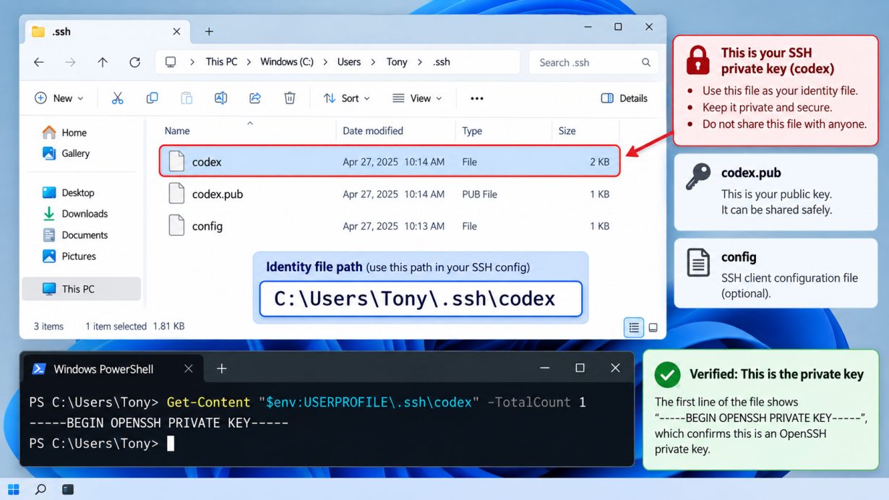889x500 pixels.
Task: Open the See more (three dots) menu
Action: (x=477, y=98)
